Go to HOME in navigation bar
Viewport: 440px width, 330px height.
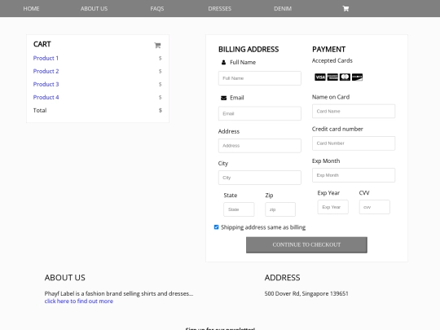coord(31,9)
